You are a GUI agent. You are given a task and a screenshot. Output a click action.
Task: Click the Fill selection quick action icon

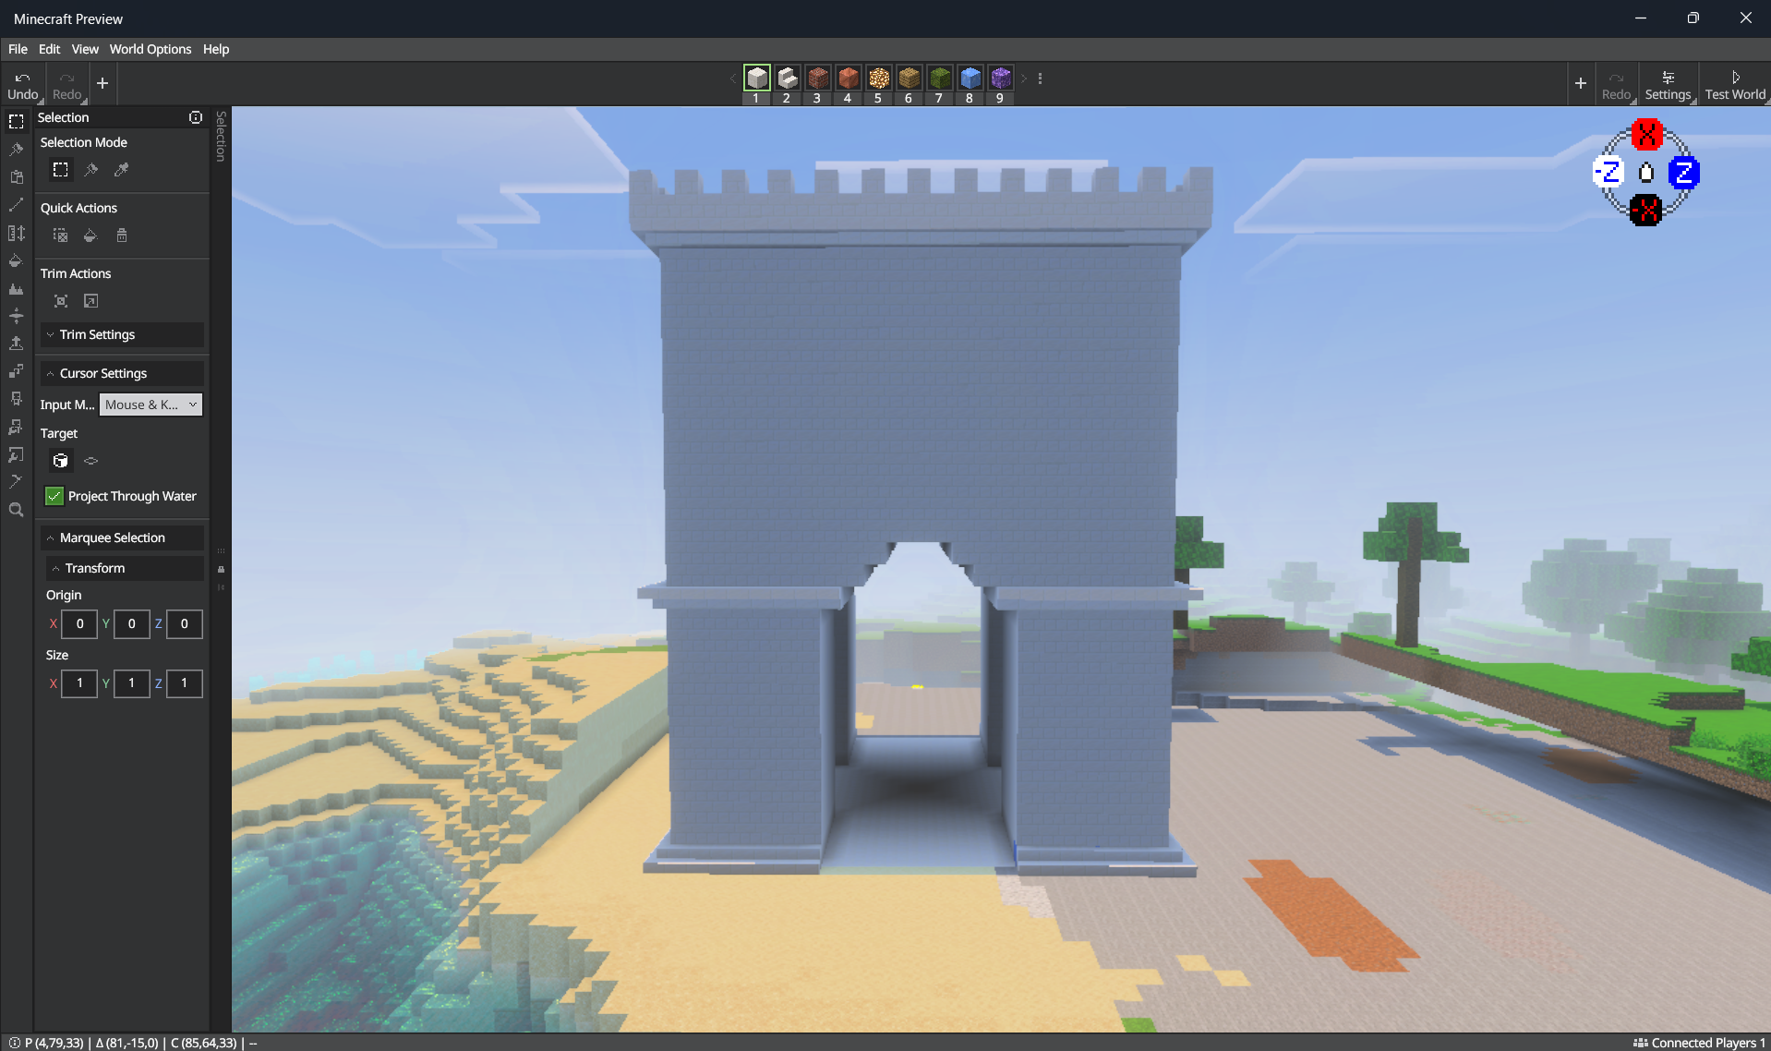(x=90, y=236)
